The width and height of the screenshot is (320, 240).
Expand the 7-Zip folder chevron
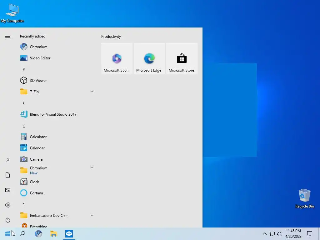92,92
